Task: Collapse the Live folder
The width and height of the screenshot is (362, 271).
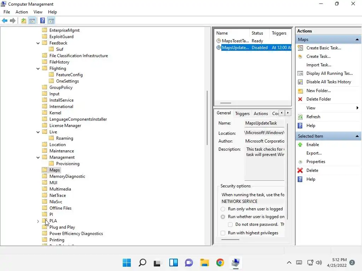Action: click(x=38, y=132)
